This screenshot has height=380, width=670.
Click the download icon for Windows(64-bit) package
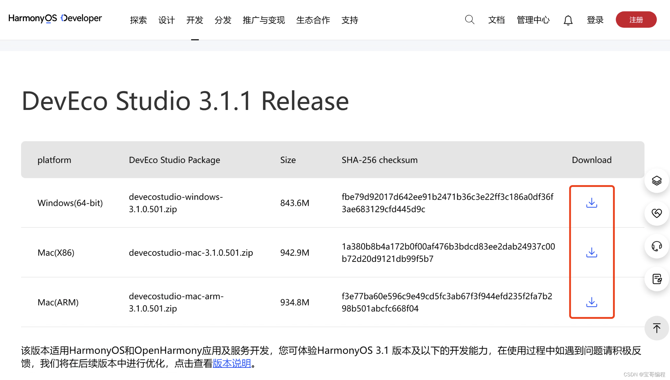(x=591, y=202)
